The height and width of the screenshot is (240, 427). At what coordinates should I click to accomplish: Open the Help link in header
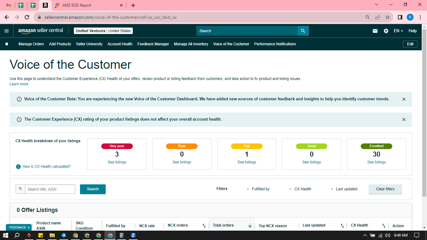click(x=413, y=31)
